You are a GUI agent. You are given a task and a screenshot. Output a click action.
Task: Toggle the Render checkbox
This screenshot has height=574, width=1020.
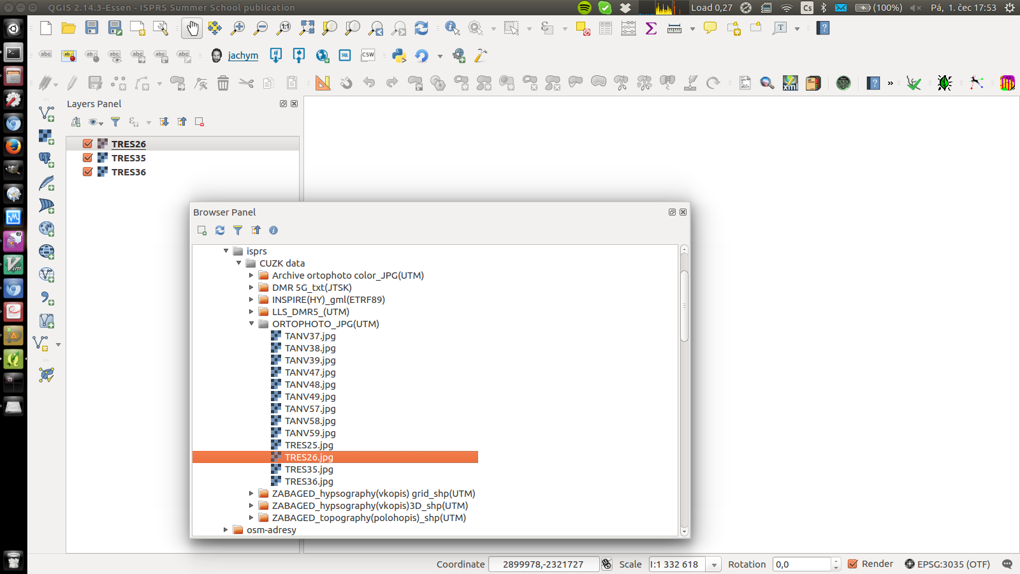click(852, 564)
